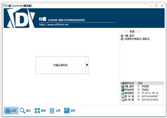
Task: Select the 查杀库 row
Action: pyautogui.click(x=142, y=96)
